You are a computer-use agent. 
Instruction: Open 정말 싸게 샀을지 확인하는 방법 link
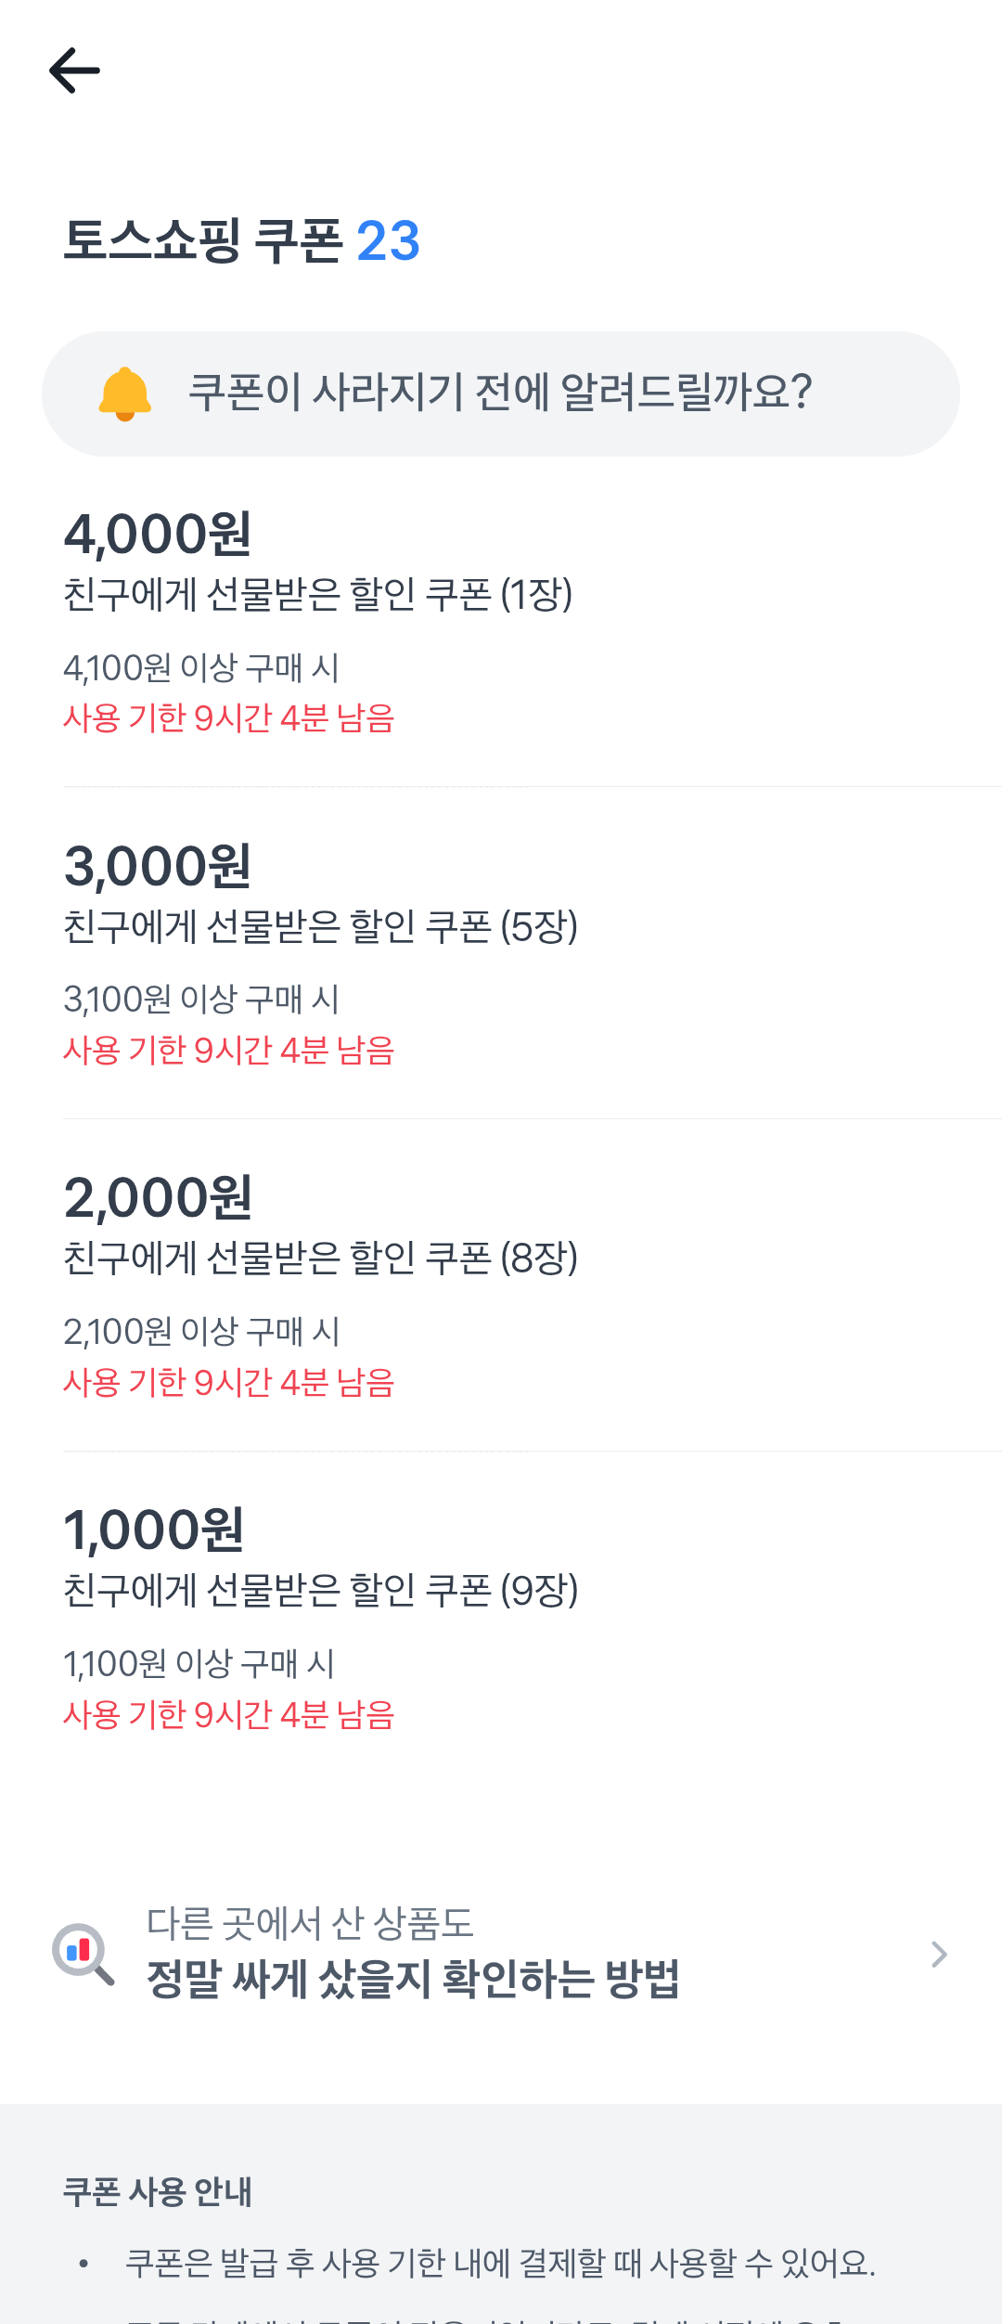point(413,1980)
